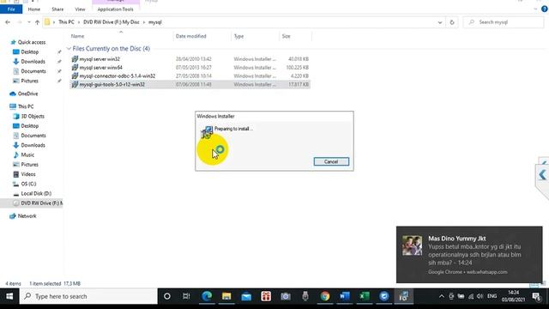
Task: Open the View ribbon tab
Action: tap(80, 9)
